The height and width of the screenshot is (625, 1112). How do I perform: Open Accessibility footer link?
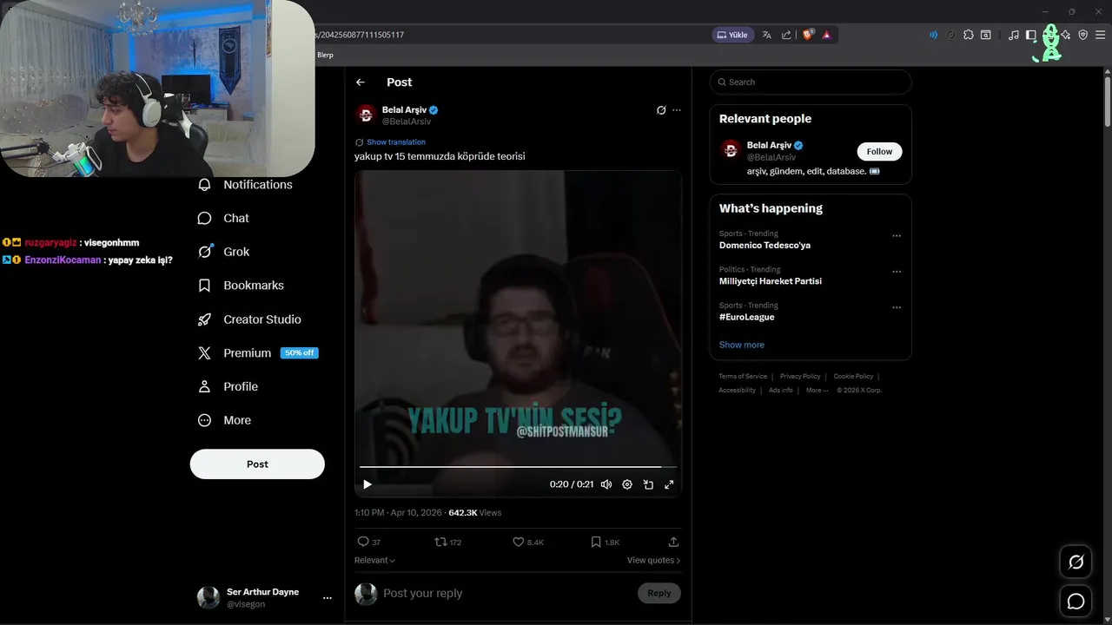tap(737, 391)
